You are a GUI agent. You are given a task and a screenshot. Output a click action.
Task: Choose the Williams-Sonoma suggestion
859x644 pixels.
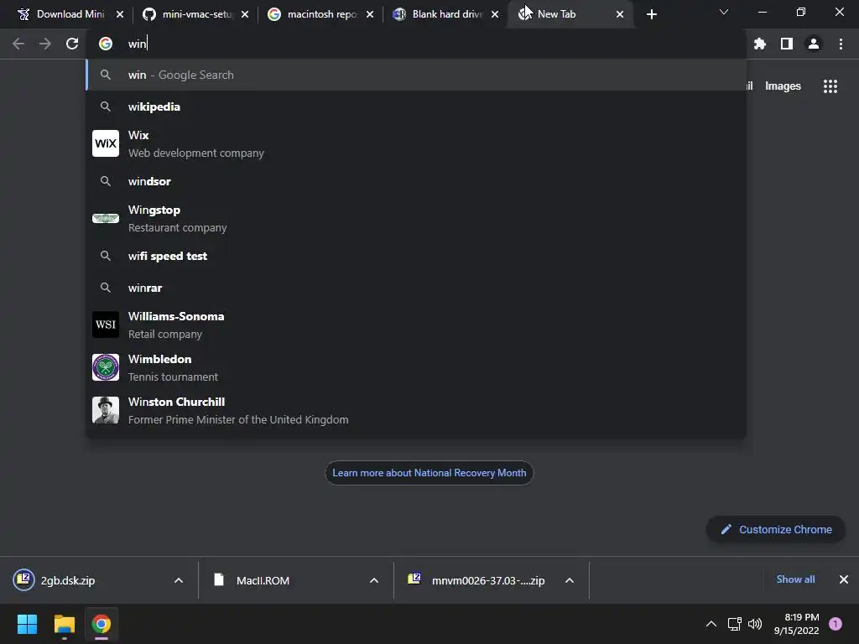click(x=416, y=325)
